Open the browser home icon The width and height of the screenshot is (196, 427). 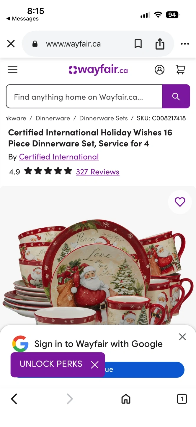click(x=126, y=399)
